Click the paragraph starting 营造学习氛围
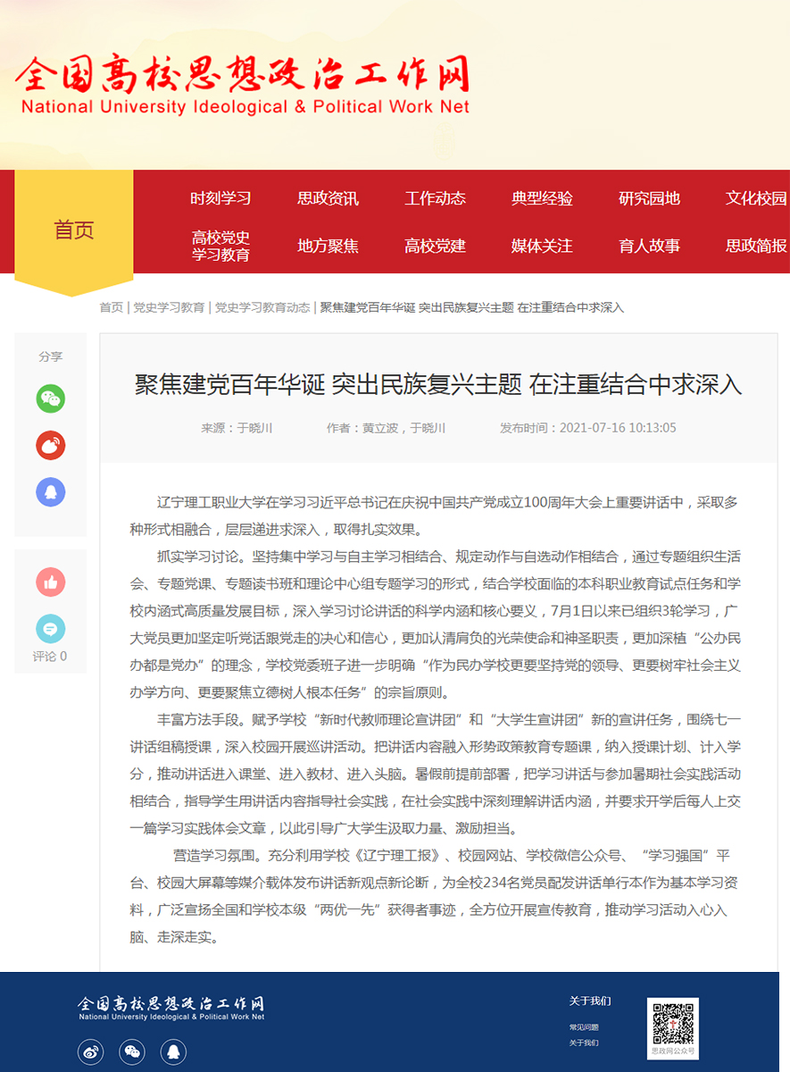The width and height of the screenshot is (790, 1072). [435, 896]
